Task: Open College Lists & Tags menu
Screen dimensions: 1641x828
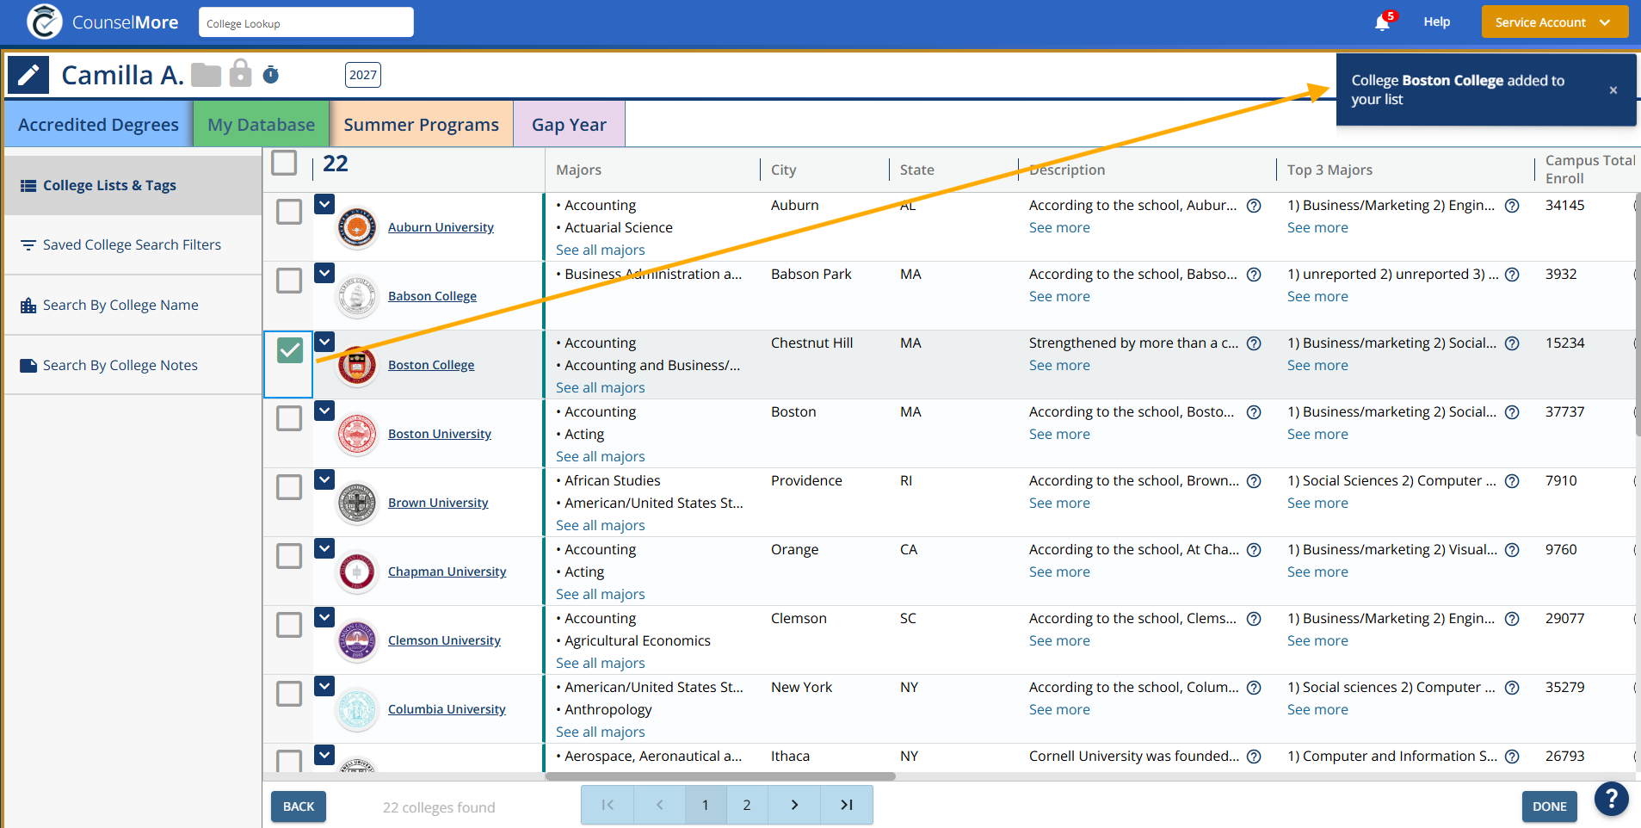Action: pos(133,185)
